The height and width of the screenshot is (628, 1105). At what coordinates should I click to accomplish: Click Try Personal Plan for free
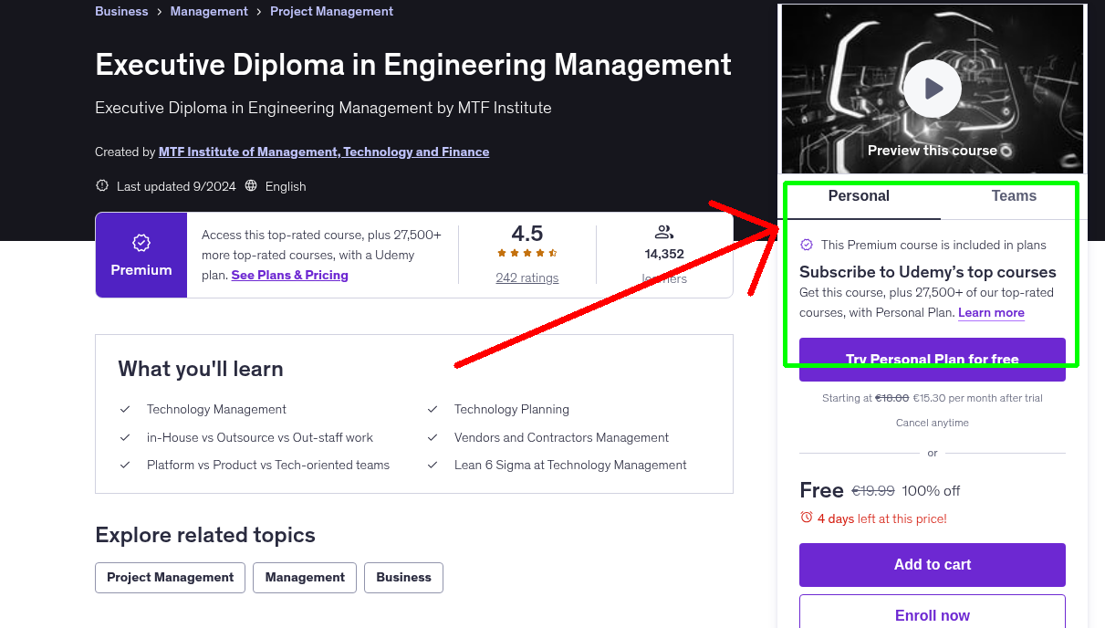click(x=933, y=360)
